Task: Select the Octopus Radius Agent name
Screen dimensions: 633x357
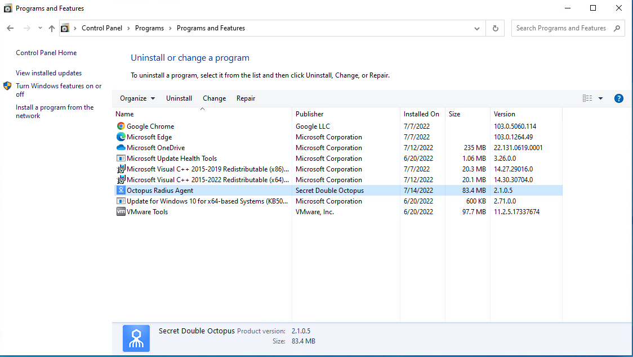Action: pyautogui.click(x=160, y=190)
